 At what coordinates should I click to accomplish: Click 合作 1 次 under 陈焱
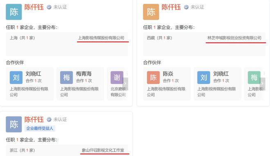coord(171,81)
